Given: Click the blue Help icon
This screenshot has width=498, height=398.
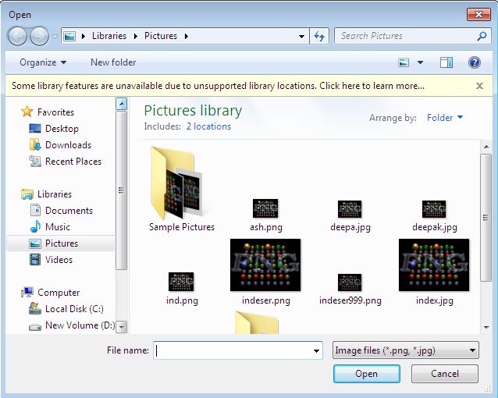Looking at the screenshot, I should coord(474,62).
